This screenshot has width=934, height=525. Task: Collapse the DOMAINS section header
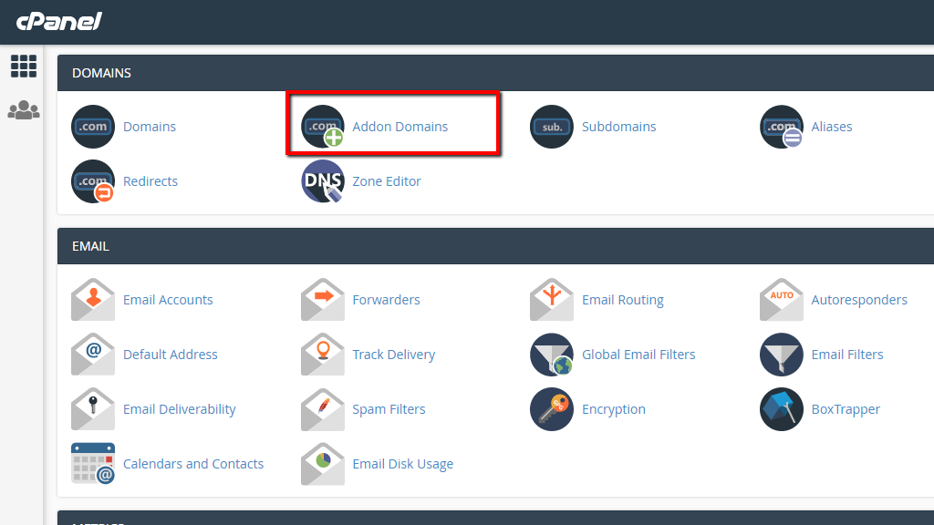[495, 73]
